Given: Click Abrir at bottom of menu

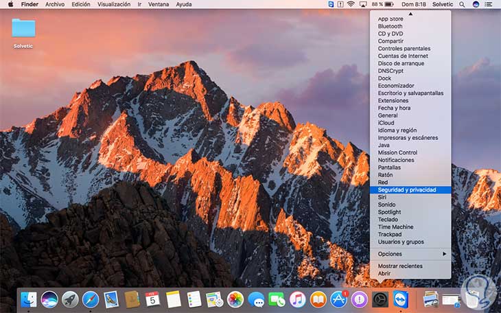Looking at the screenshot, I should click(384, 273).
